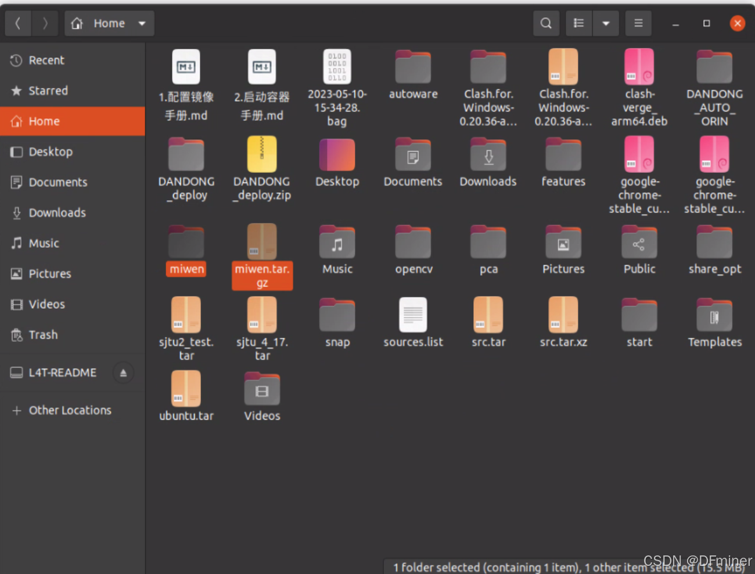
Task: Toggle list view button in header
Action: click(578, 23)
